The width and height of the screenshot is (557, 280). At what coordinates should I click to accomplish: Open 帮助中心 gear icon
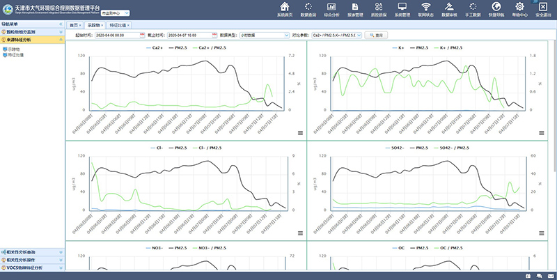click(520, 8)
